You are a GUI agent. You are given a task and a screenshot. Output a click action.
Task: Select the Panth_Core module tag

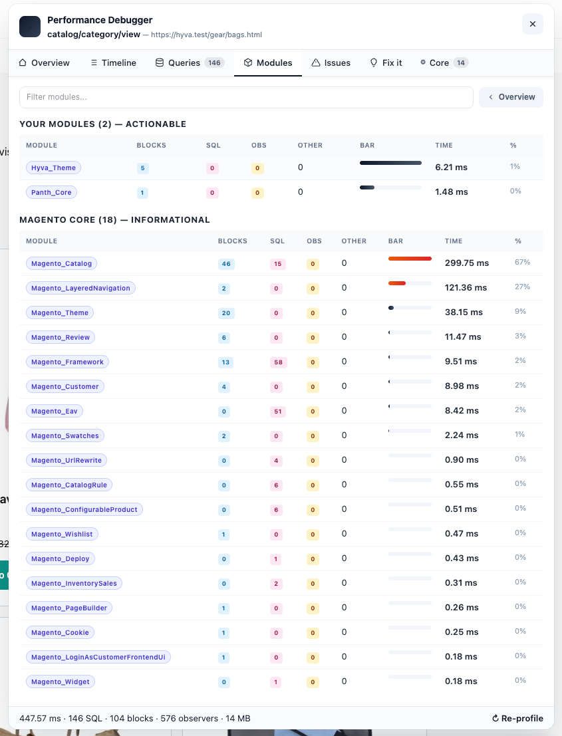click(51, 192)
